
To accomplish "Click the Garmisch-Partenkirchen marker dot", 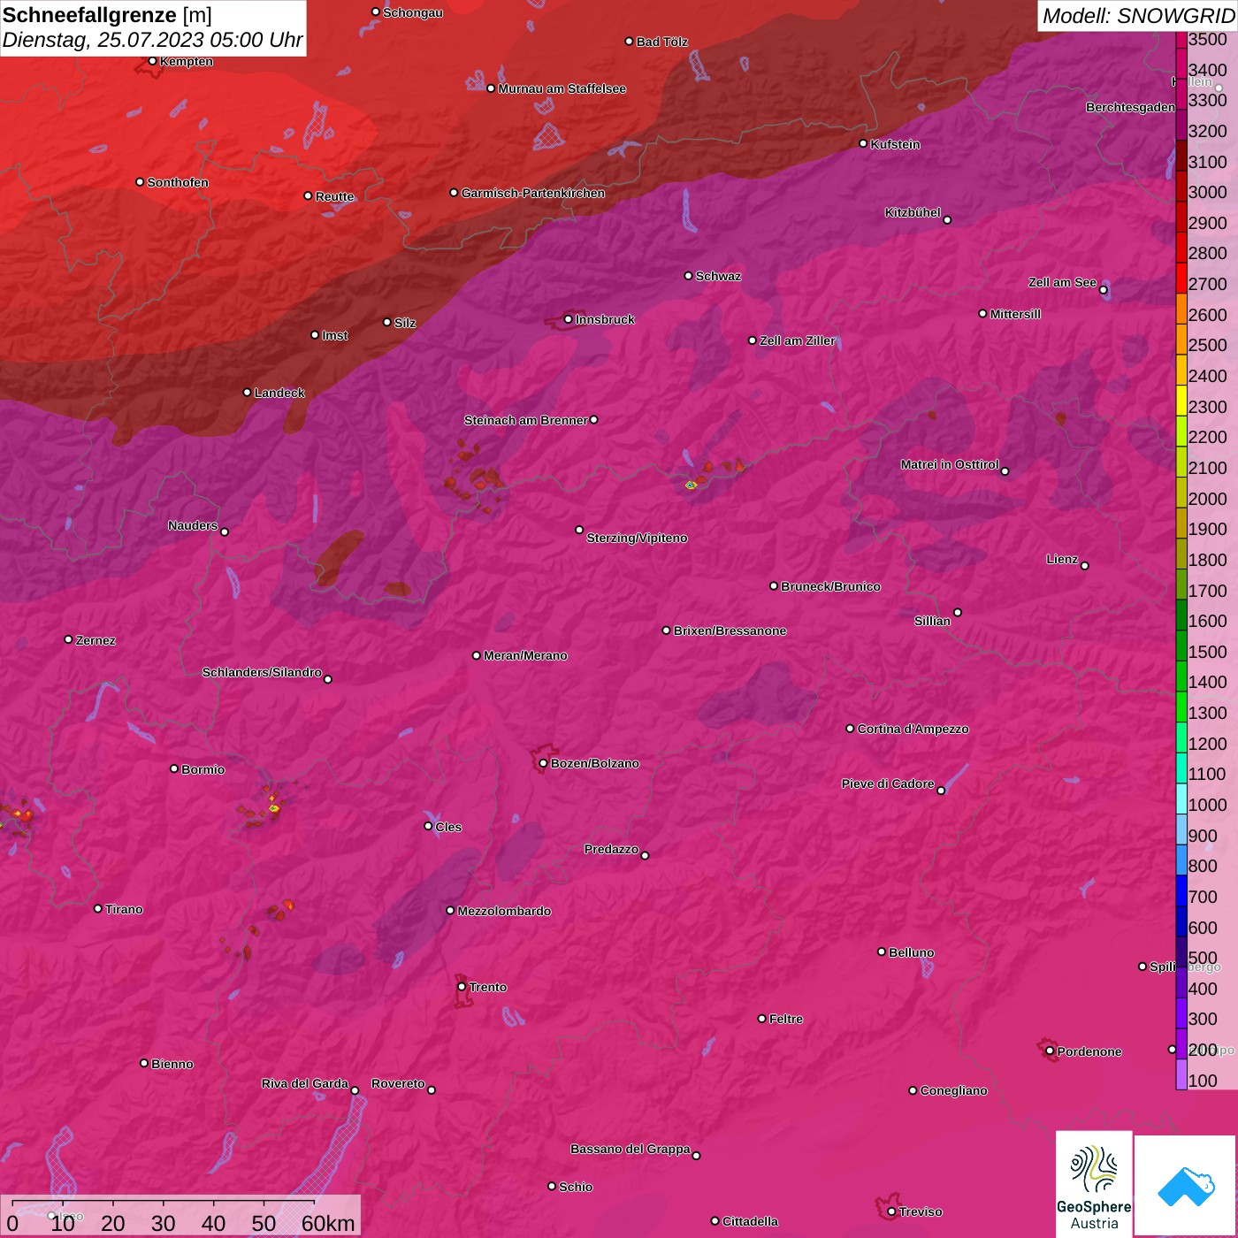I will click(455, 193).
